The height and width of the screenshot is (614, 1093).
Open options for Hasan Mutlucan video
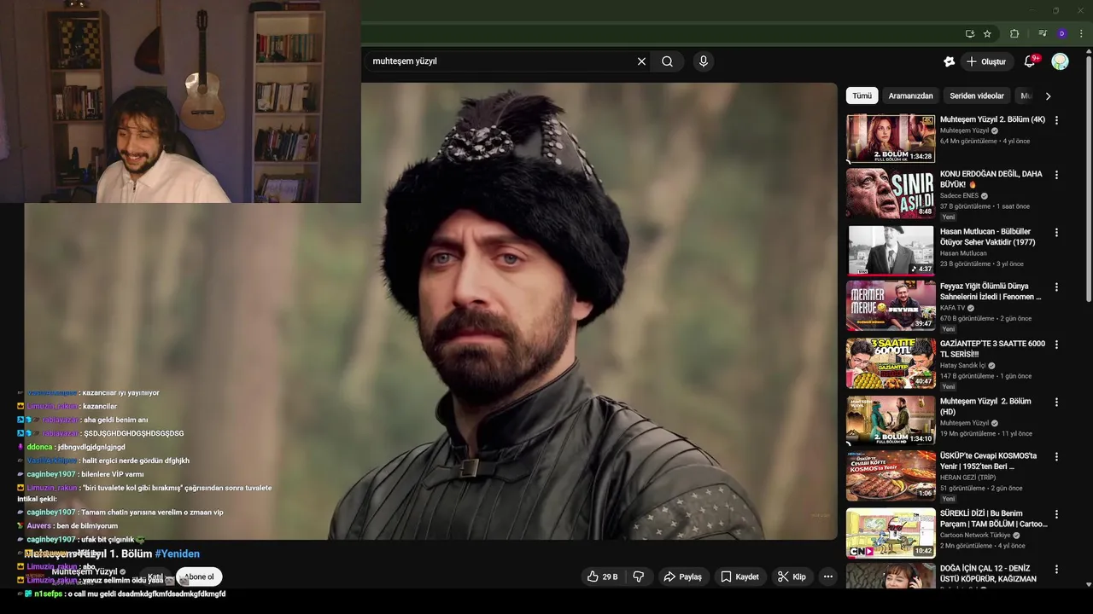point(1056,232)
